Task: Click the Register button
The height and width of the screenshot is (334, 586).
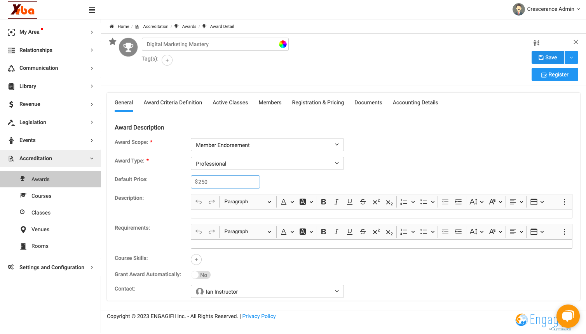Action: (555, 74)
